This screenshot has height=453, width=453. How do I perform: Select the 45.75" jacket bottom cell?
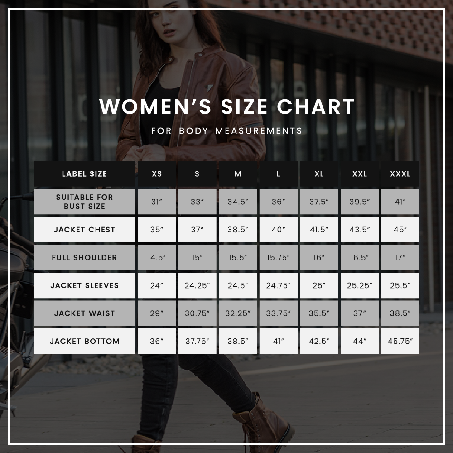[400, 341]
